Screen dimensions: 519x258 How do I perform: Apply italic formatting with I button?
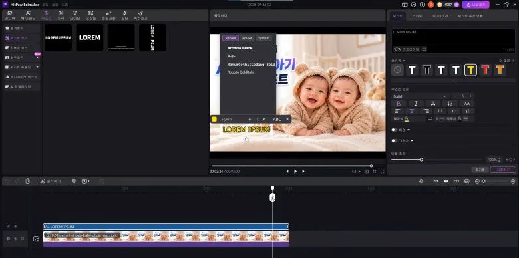tap(417, 104)
